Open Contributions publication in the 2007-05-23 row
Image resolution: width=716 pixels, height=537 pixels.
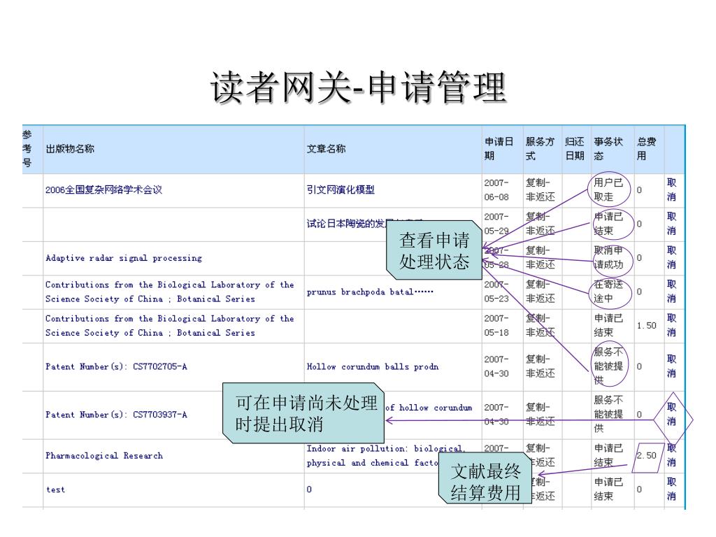point(169,292)
